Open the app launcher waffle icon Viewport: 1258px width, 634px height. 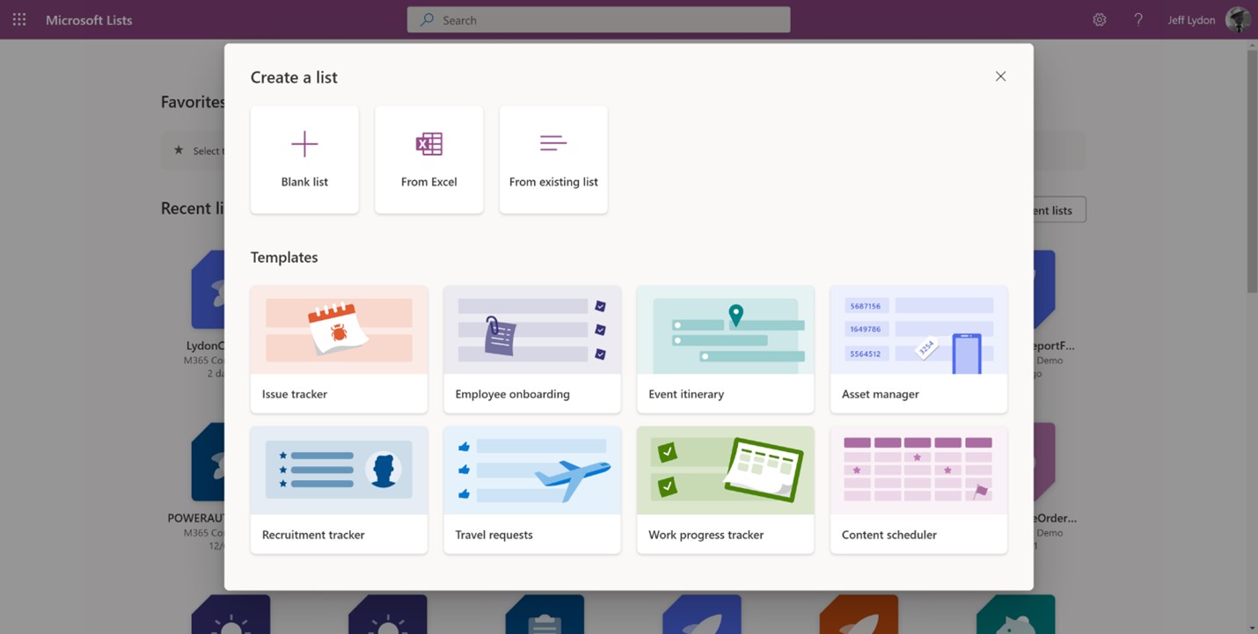click(x=19, y=19)
